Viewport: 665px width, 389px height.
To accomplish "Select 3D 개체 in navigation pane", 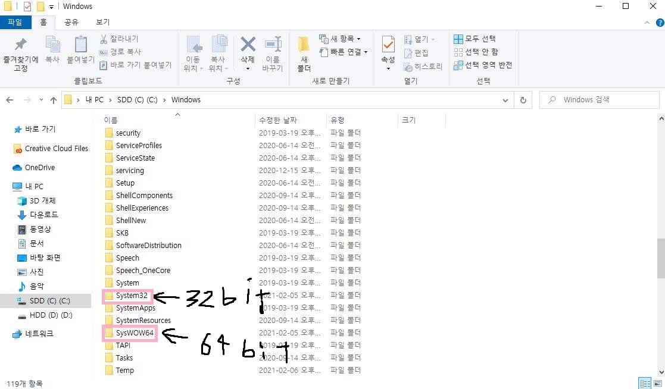I will click(42, 200).
